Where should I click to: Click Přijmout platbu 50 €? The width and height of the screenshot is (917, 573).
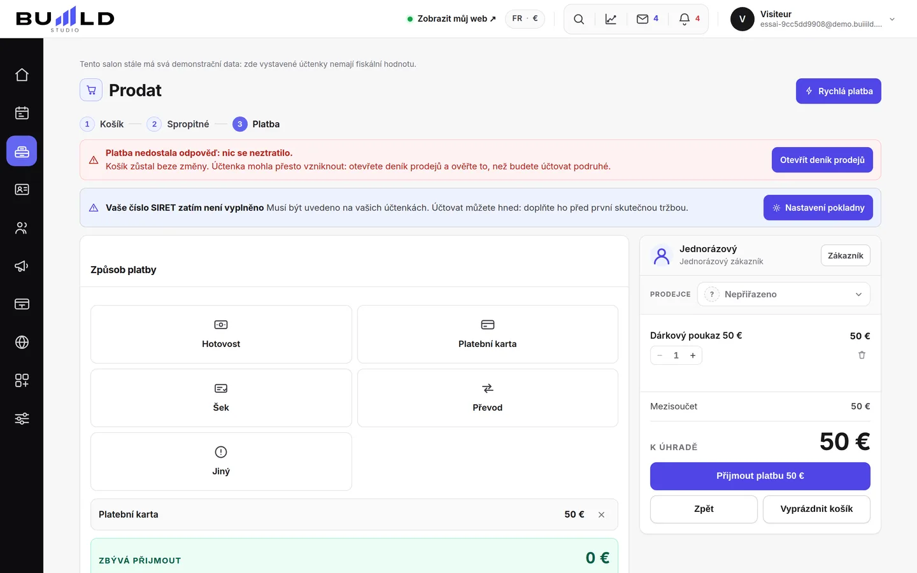coord(760,476)
